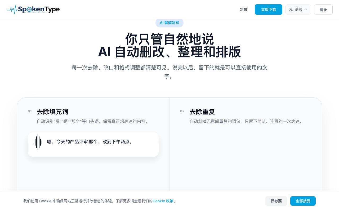Image resolution: width=339 pixels, height=211 pixels.
Task: Click the 02 step number
Action: tap(182, 111)
